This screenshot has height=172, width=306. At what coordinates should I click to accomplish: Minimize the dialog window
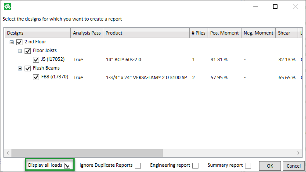[256, 7]
